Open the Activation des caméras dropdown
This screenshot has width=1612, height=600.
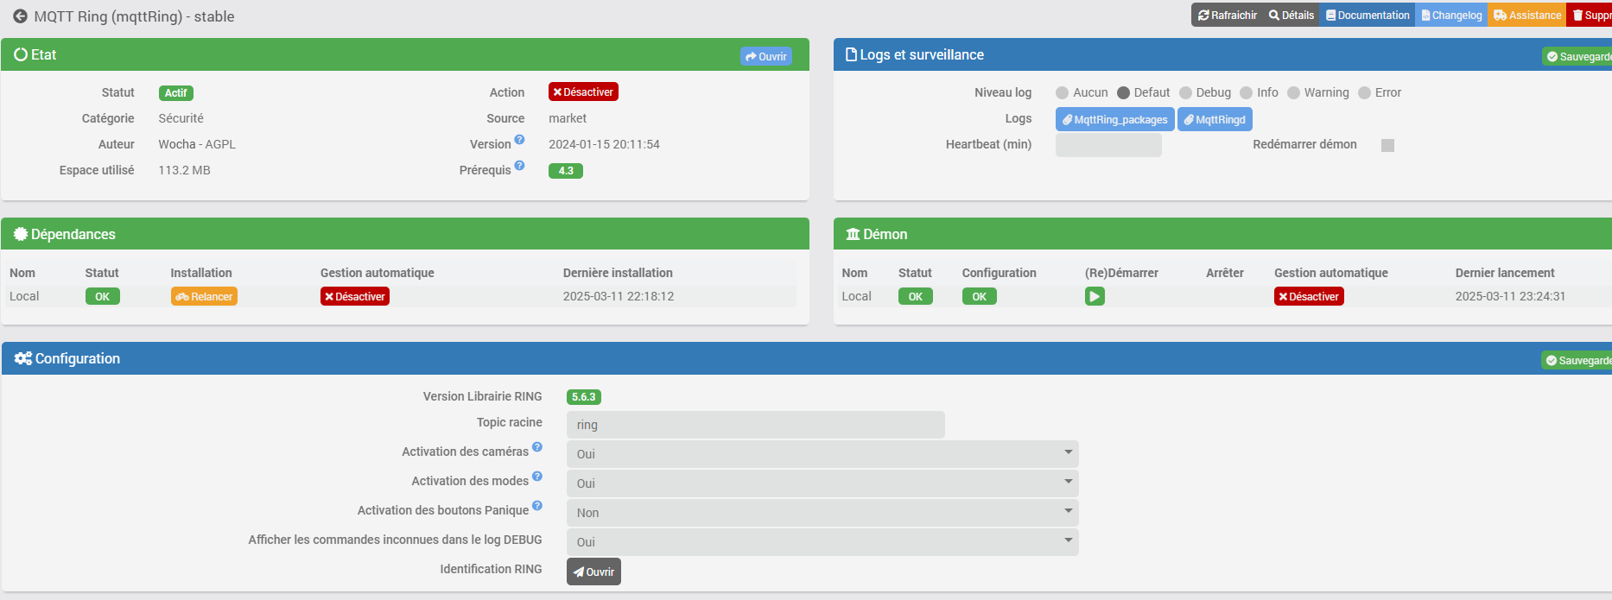pyautogui.click(x=822, y=454)
